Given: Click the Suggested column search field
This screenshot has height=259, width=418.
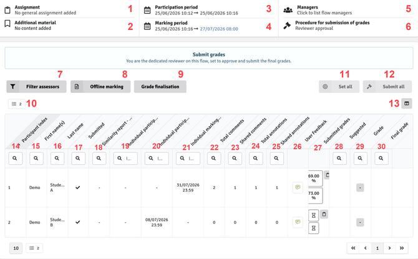Looking at the screenshot, I should click(339, 159).
